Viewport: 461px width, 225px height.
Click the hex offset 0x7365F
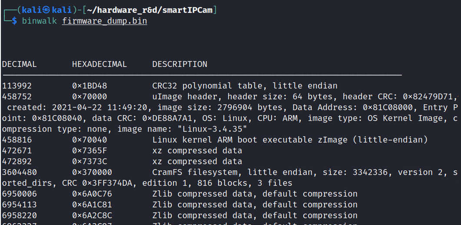pos(89,151)
